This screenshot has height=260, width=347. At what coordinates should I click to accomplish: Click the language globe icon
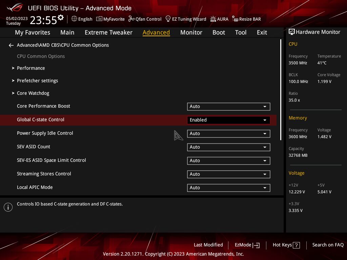tap(74, 19)
